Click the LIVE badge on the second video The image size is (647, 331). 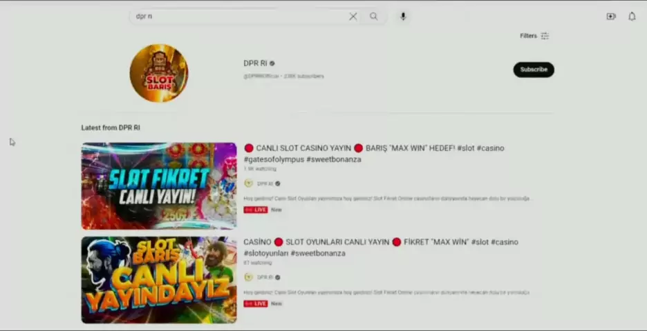[x=256, y=303]
